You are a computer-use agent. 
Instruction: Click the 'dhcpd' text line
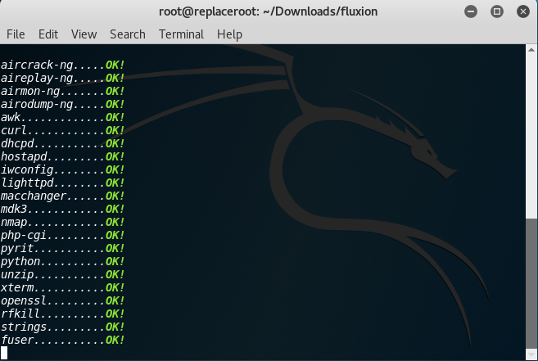62,143
